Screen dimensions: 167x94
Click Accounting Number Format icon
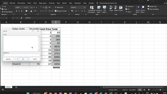pyautogui.click(x=72, y=11)
